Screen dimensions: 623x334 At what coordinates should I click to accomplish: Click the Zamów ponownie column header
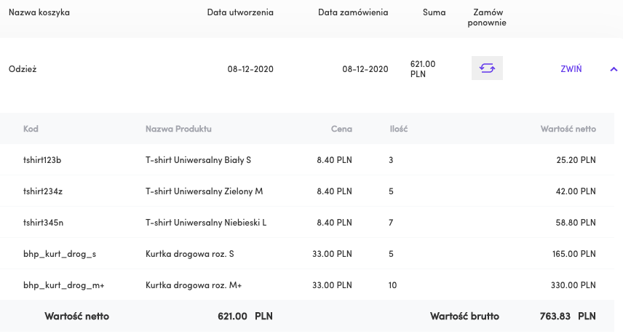(x=487, y=17)
